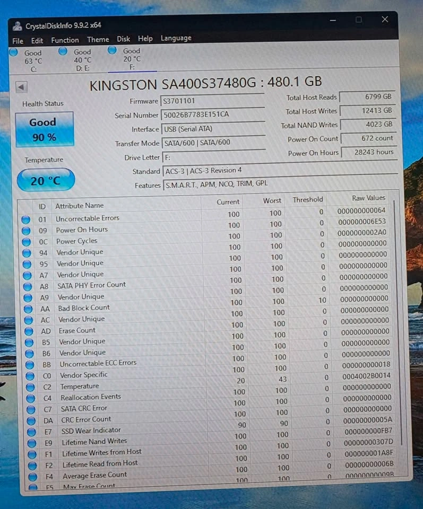
Task: Click the raw value 0004002B0014
Action: 366,375
